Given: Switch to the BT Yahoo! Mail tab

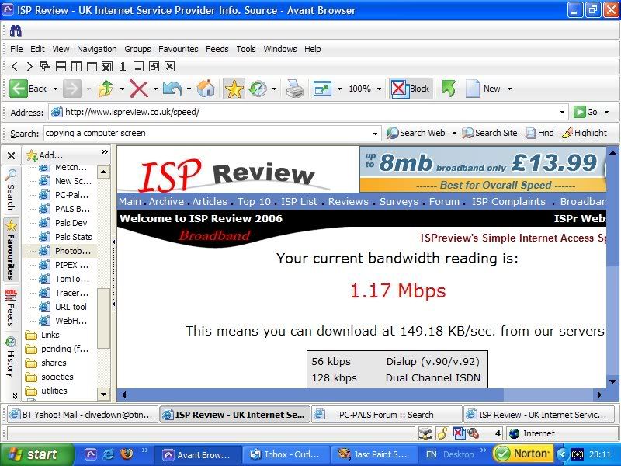Looking at the screenshot, I should pos(82,415).
